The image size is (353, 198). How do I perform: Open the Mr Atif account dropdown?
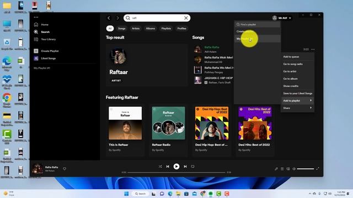(282, 18)
